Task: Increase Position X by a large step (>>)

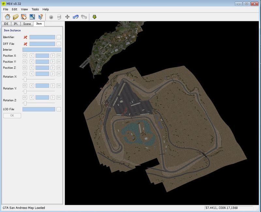Action: click(59, 56)
